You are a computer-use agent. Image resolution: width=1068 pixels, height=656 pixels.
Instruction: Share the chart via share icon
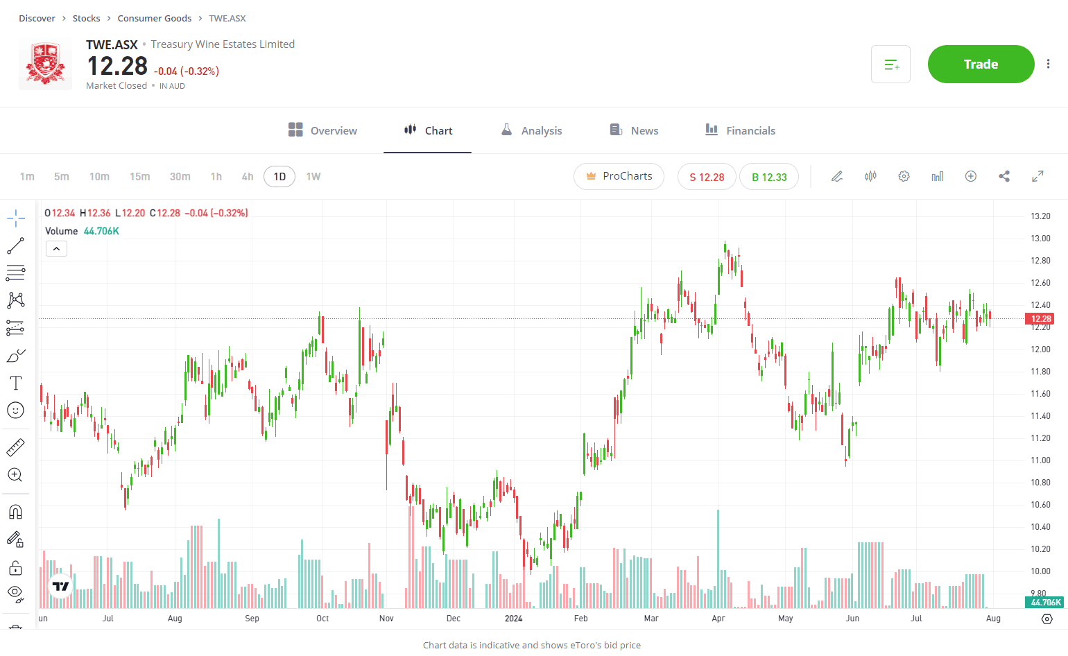tap(1004, 176)
